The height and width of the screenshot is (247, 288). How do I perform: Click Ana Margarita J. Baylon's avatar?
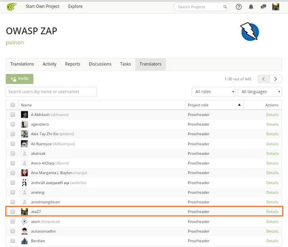24,173
